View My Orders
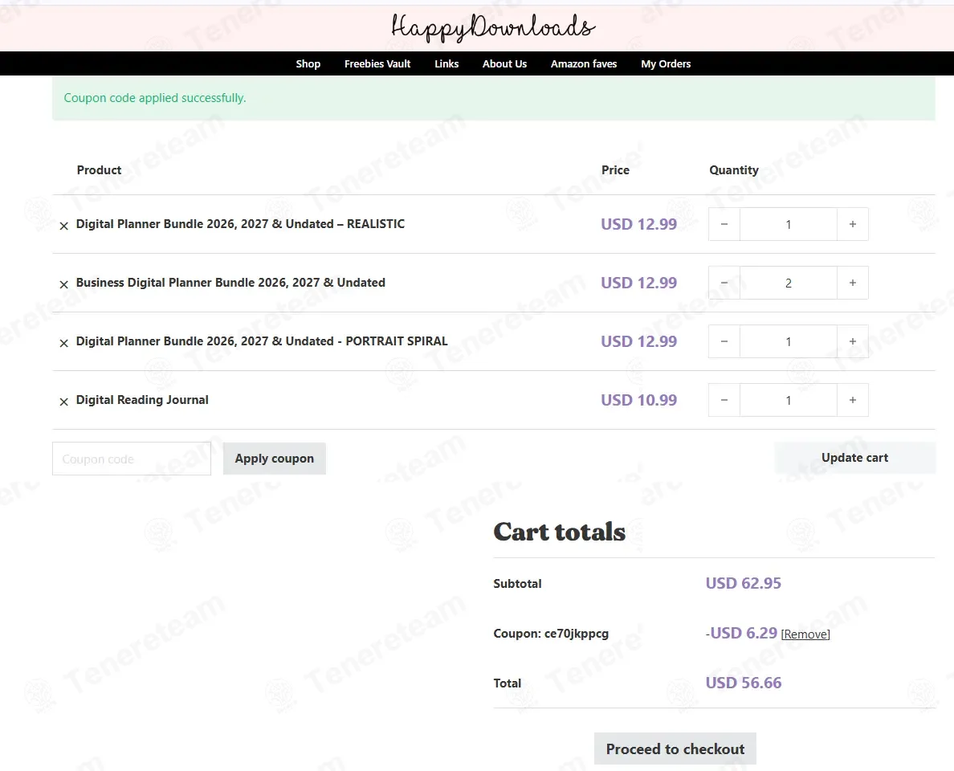Screen dimensions: 954x771 [x=666, y=64]
